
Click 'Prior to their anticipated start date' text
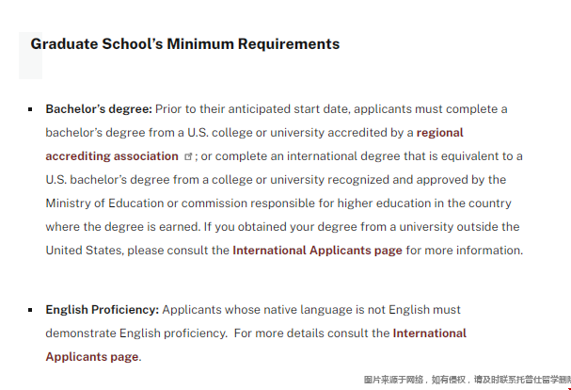tap(253, 109)
